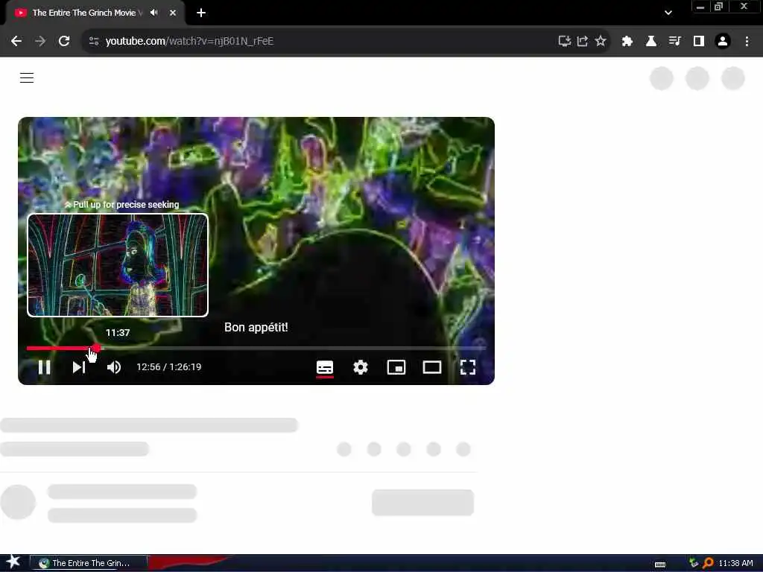Select The Entire The Grinch Movie tab
The width and height of the screenshot is (763, 572).
pos(95,13)
